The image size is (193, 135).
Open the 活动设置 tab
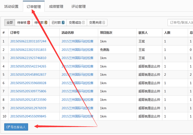pyautogui.click(x=11, y=6)
